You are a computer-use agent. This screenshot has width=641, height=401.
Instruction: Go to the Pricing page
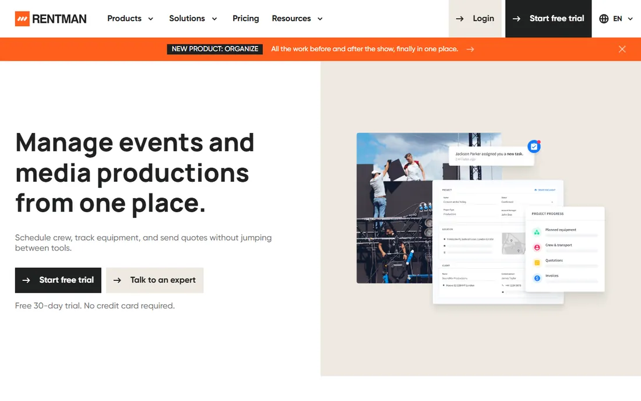(246, 19)
